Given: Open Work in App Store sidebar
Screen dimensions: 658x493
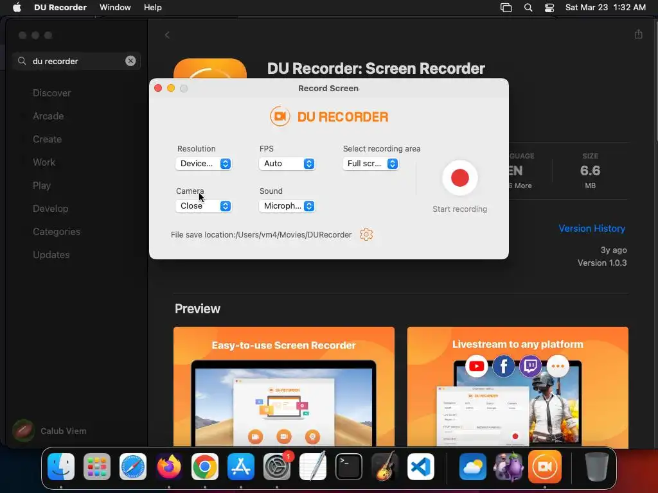Looking at the screenshot, I should pyautogui.click(x=44, y=162).
